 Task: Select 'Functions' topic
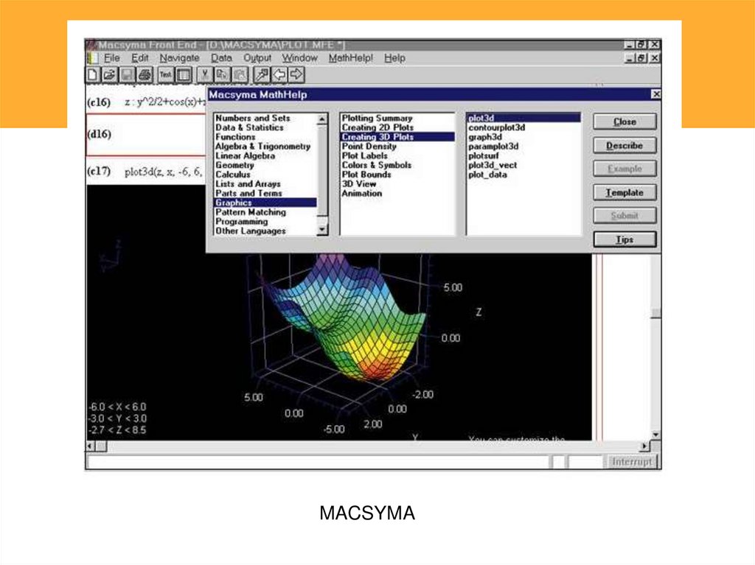click(x=235, y=137)
